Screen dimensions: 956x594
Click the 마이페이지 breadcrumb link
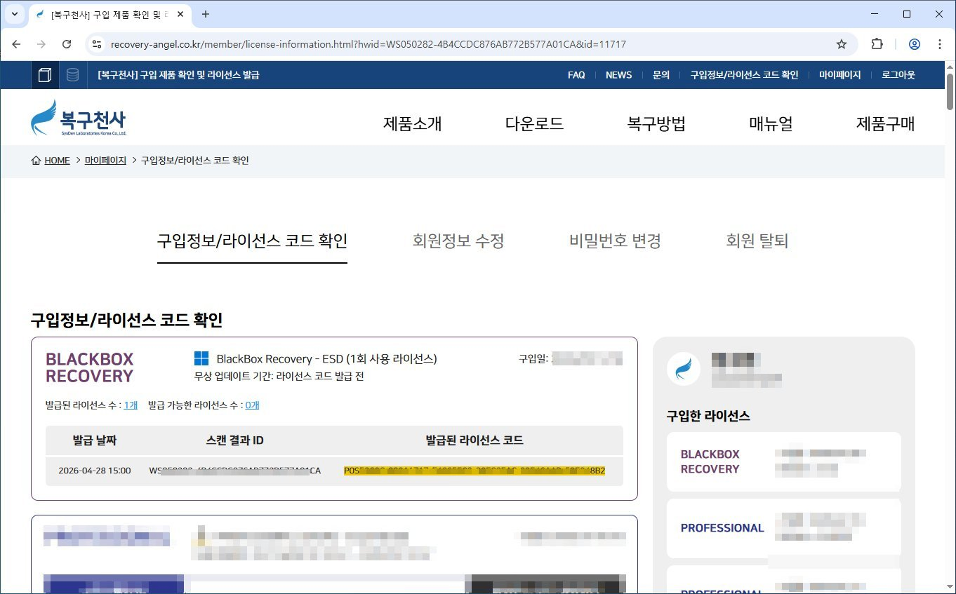coord(105,161)
